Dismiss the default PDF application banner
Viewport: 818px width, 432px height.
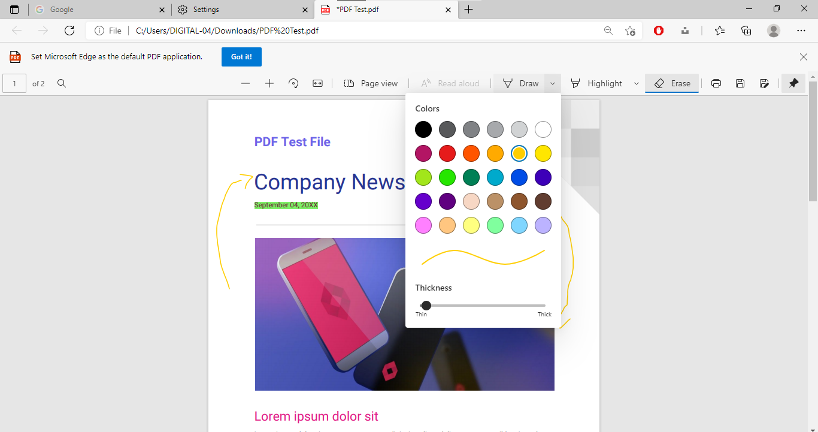[804, 57]
